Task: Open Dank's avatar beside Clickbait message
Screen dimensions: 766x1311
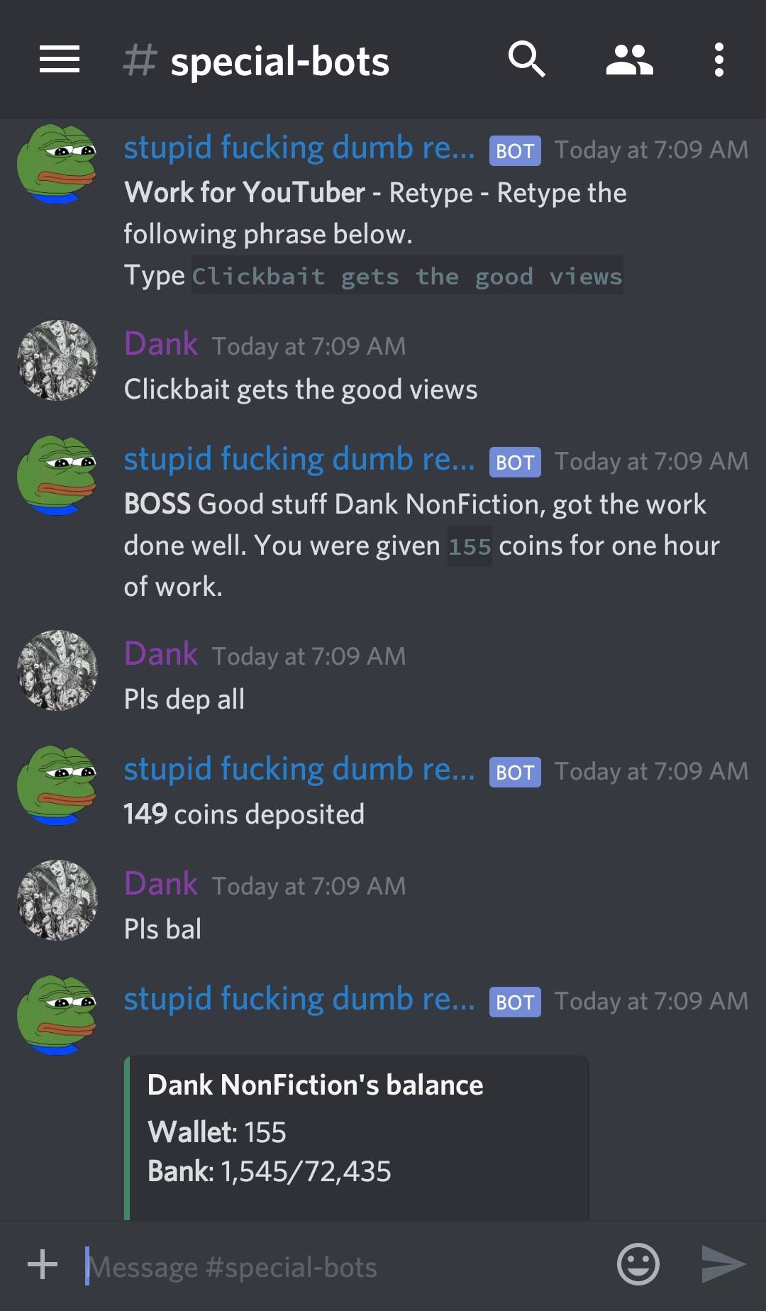Action: pyautogui.click(x=57, y=360)
